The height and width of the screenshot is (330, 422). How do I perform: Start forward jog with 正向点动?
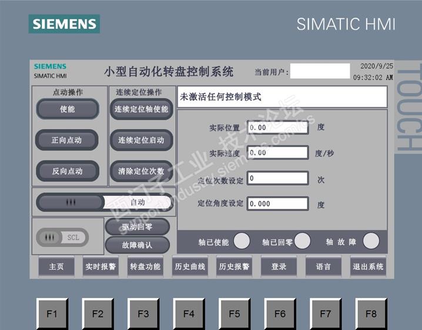pos(67,140)
